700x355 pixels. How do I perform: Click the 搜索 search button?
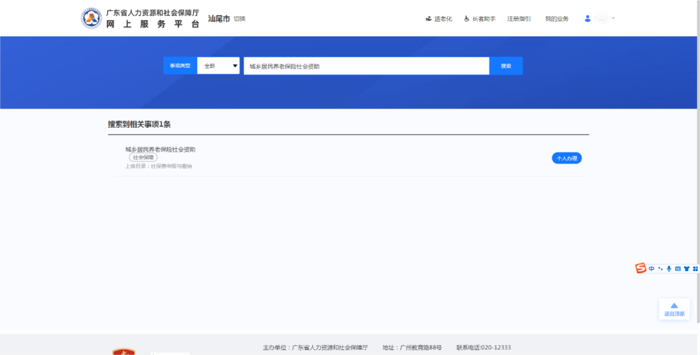505,66
